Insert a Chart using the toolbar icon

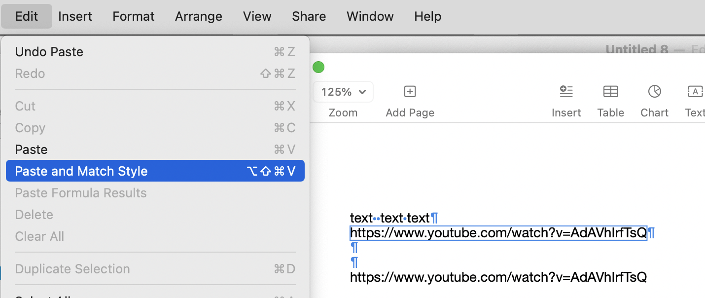(654, 99)
